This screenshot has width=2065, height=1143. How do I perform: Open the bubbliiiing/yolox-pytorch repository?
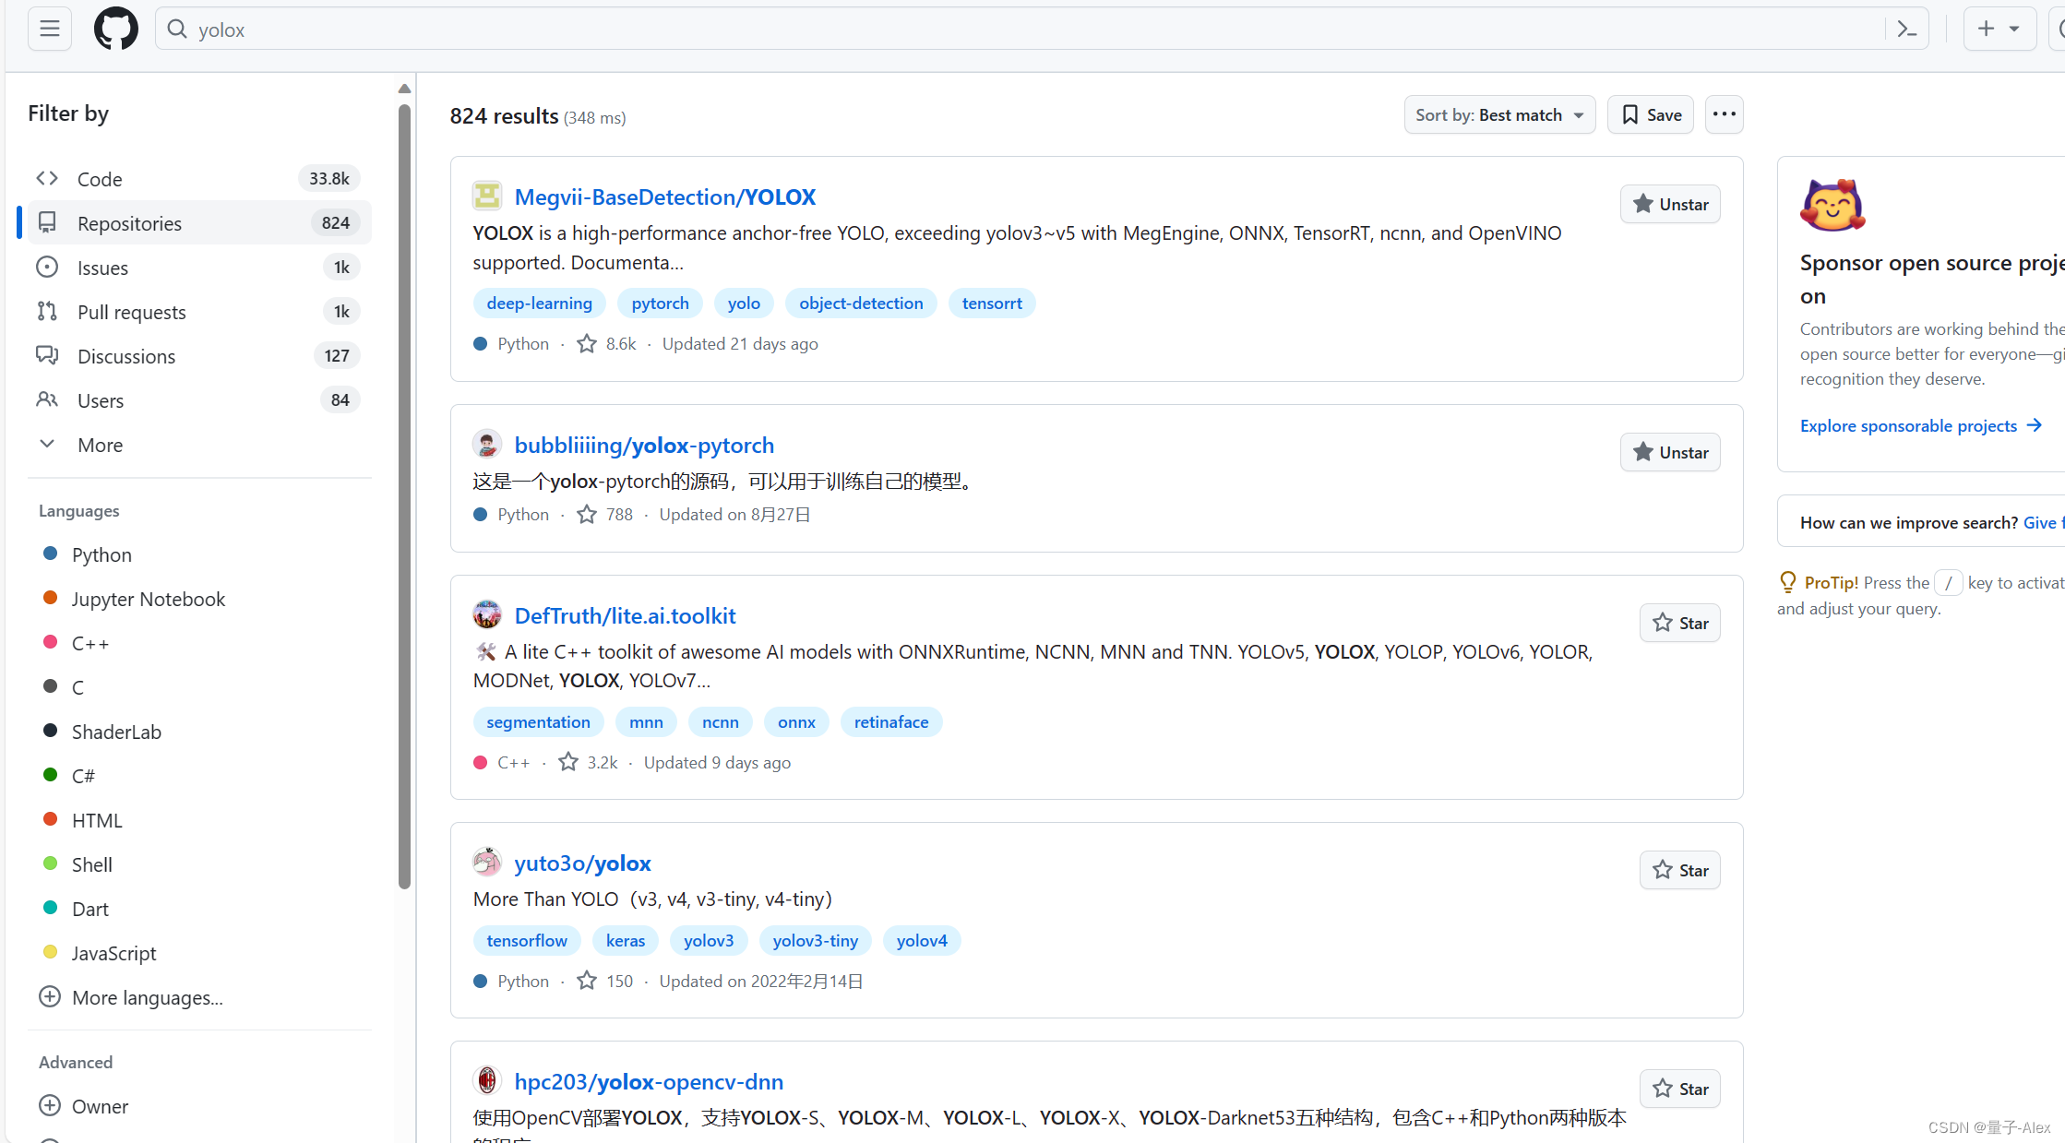644,445
